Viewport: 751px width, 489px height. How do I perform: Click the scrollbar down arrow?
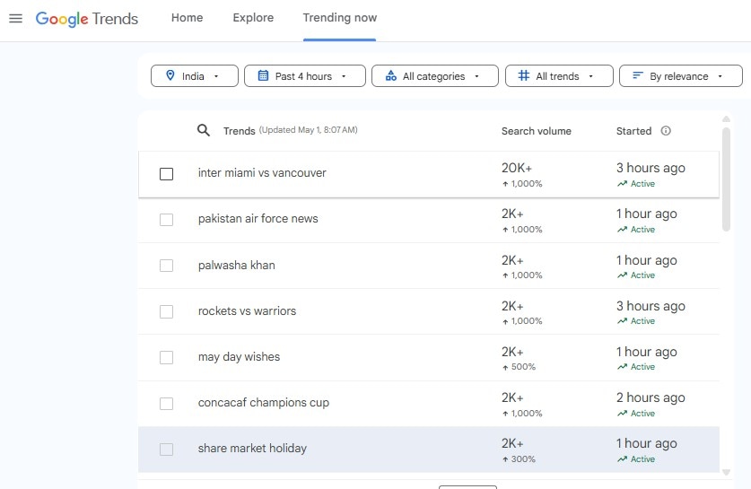coord(726,472)
